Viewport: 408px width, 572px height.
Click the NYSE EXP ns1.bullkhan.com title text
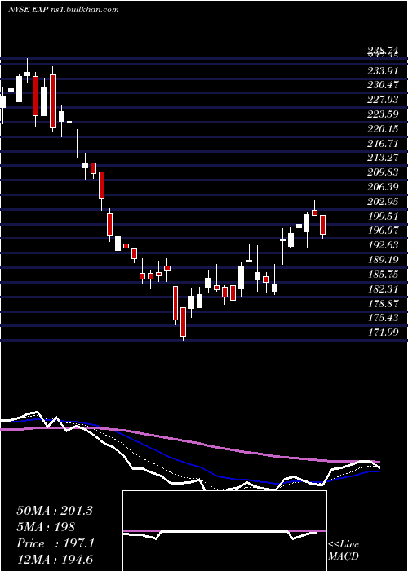click(64, 10)
